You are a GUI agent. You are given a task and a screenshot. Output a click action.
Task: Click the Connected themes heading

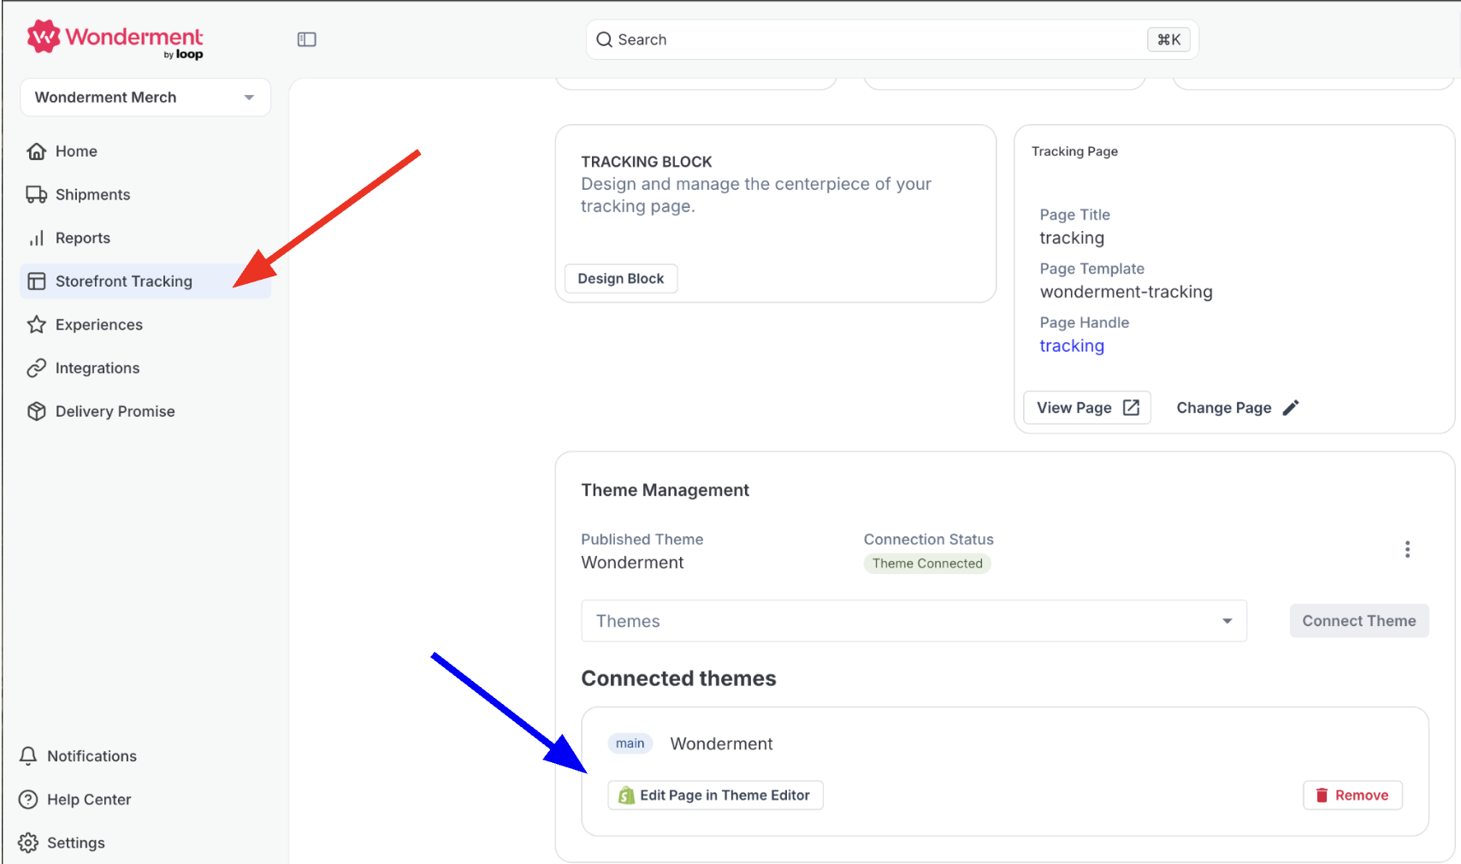click(x=679, y=678)
